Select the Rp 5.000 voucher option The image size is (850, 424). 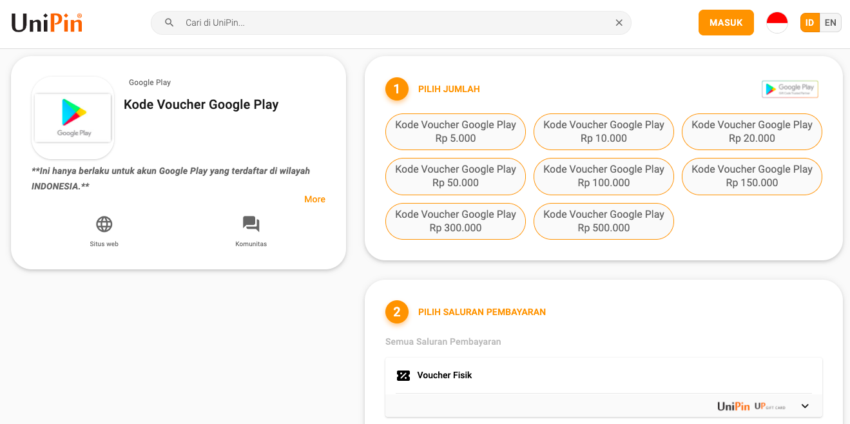456,131
